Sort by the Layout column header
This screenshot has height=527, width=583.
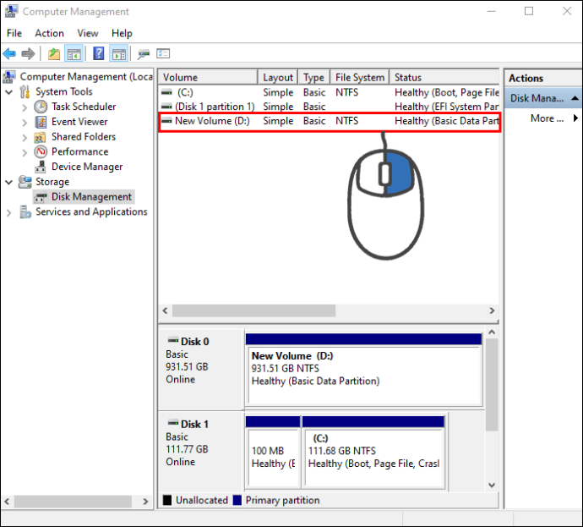pyautogui.click(x=278, y=78)
